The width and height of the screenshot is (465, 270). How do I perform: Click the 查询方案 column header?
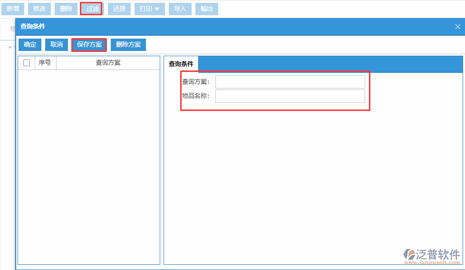click(x=108, y=63)
